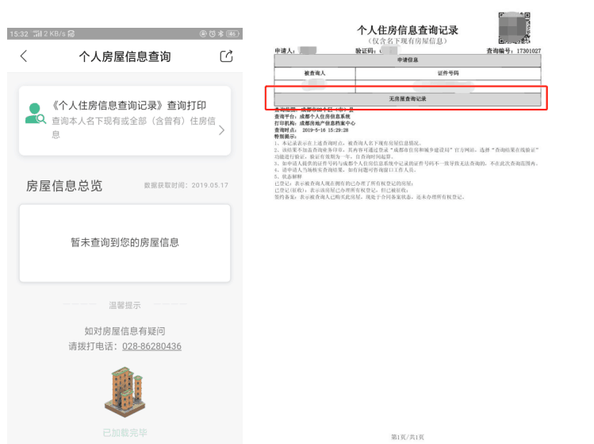Tap the Bluetooth icon in status bar
Screen dimensions: 594x444
coord(221,34)
